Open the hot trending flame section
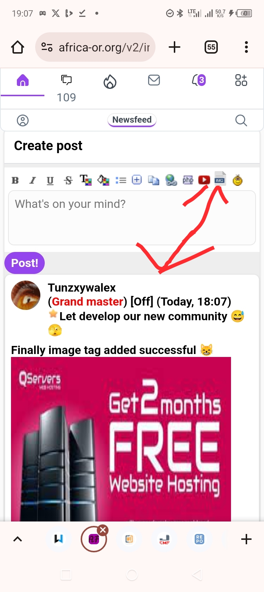The image size is (264, 592). [x=110, y=82]
